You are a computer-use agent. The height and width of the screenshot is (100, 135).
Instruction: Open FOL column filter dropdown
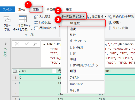click(54, 71)
